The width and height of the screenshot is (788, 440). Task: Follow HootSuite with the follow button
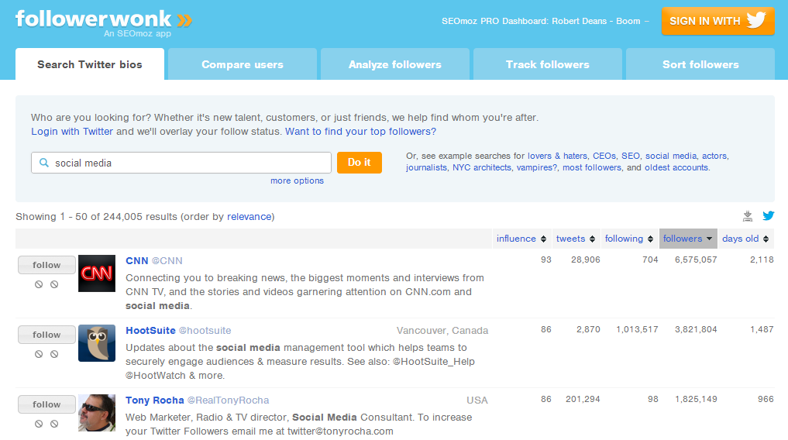[x=46, y=335]
